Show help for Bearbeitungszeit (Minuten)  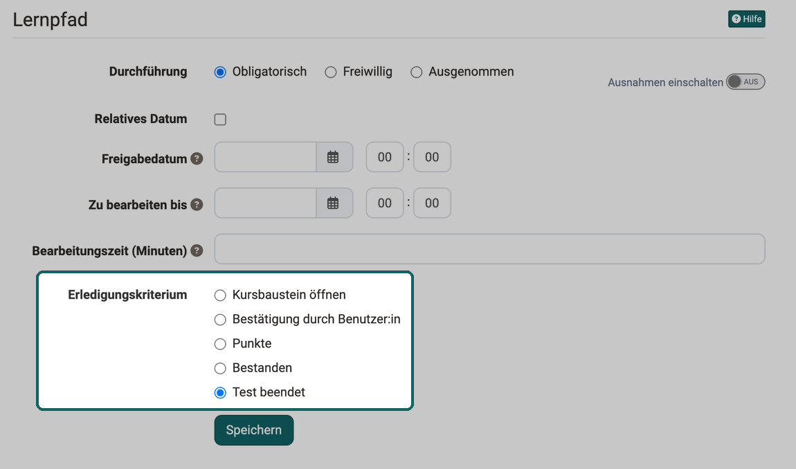197,250
